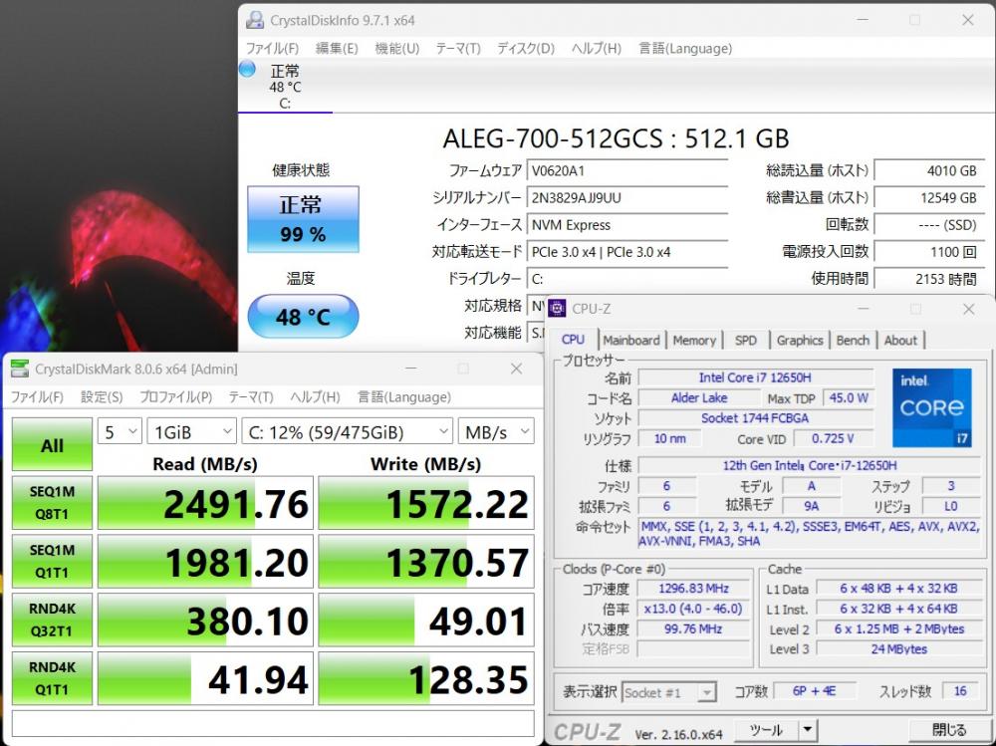Open 機能(U) menu in CrystalDiskInfo
The height and width of the screenshot is (746, 996).
pyautogui.click(x=397, y=48)
